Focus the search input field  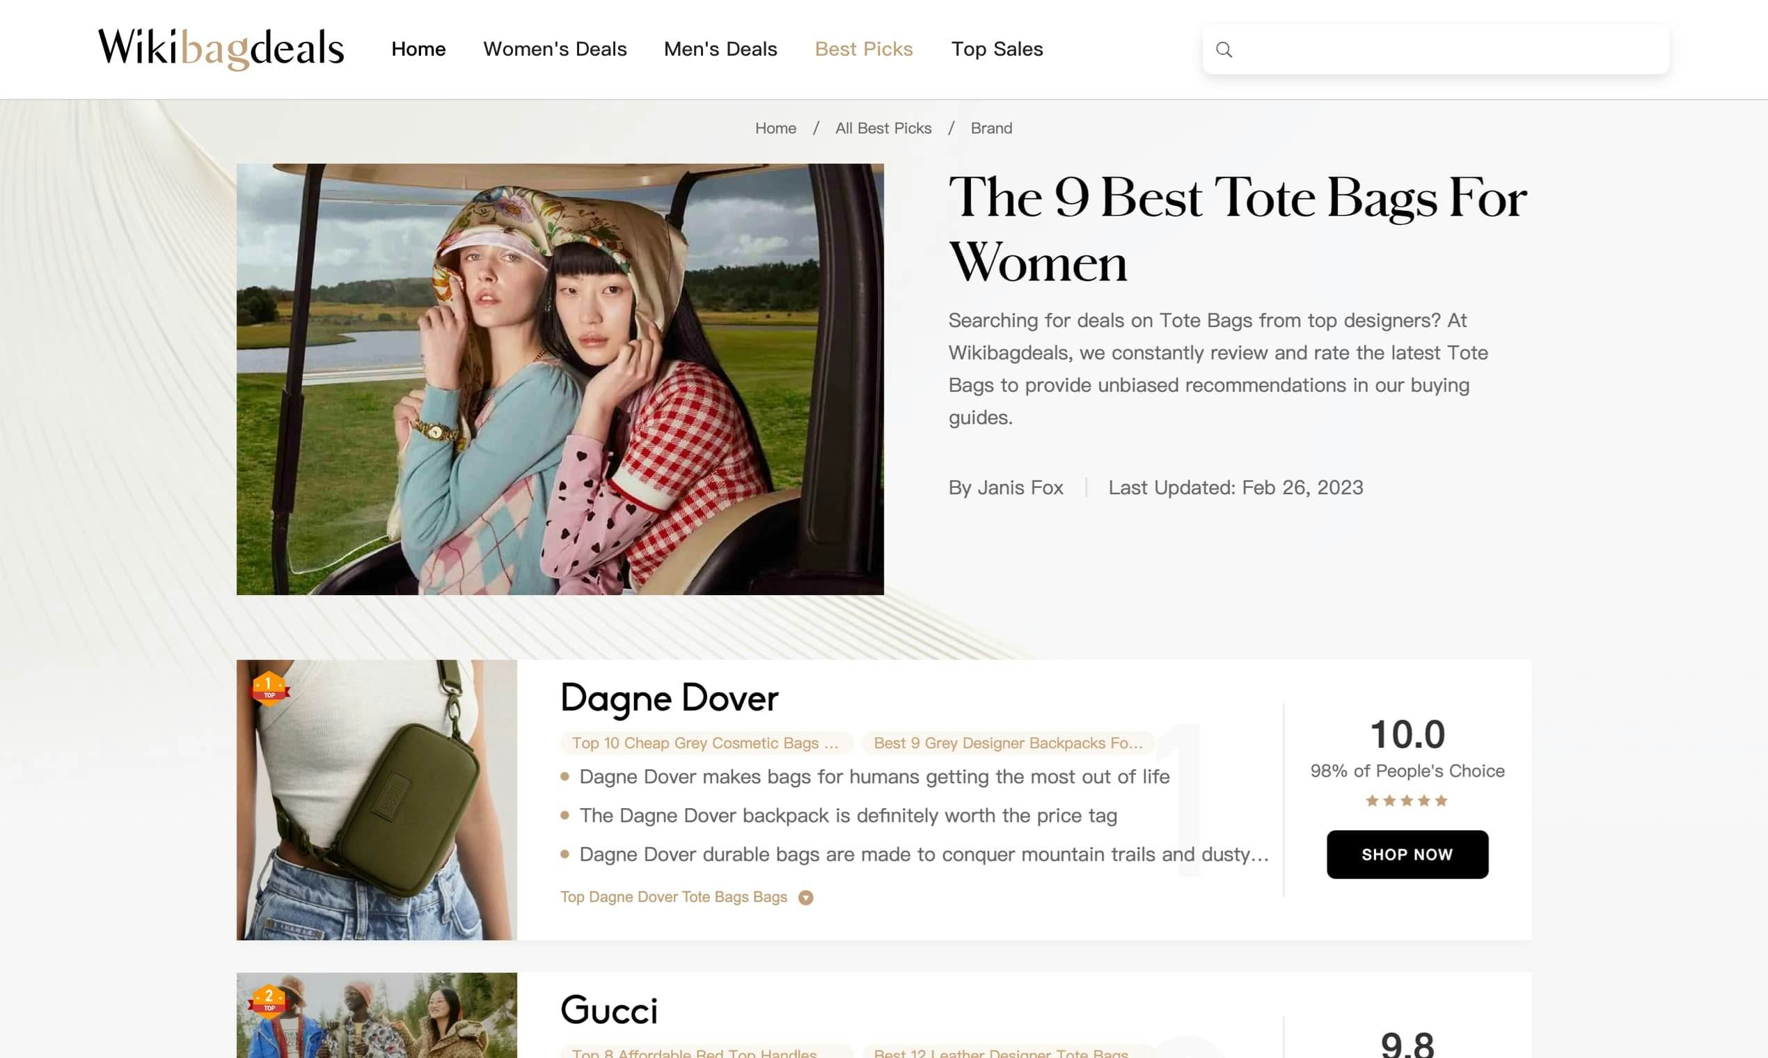pyautogui.click(x=1435, y=49)
